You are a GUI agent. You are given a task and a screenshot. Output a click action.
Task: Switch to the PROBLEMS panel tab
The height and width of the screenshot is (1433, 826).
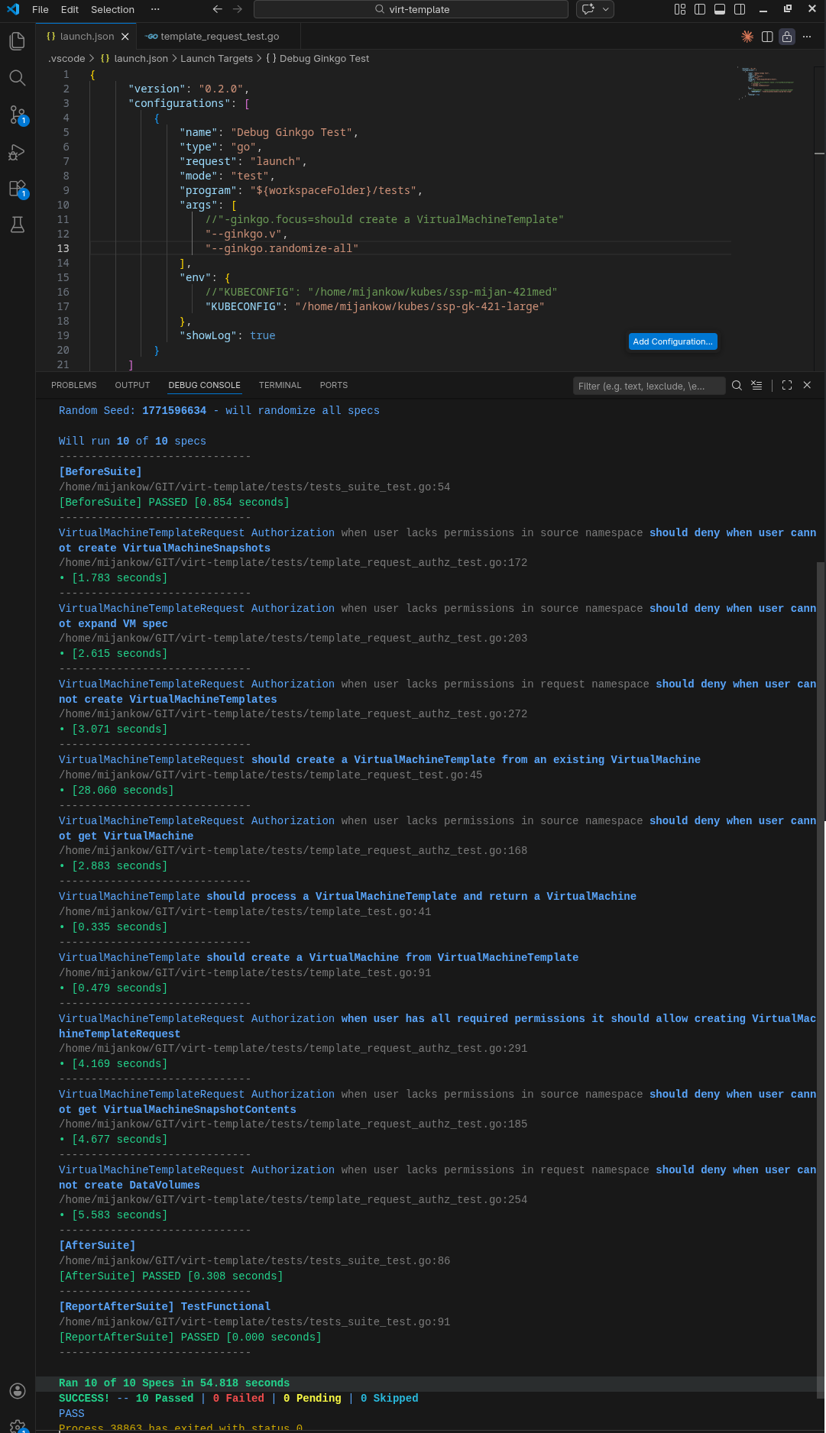(74, 385)
